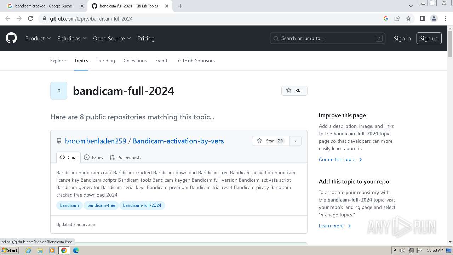Click the GitHub logo home icon

coord(11,38)
